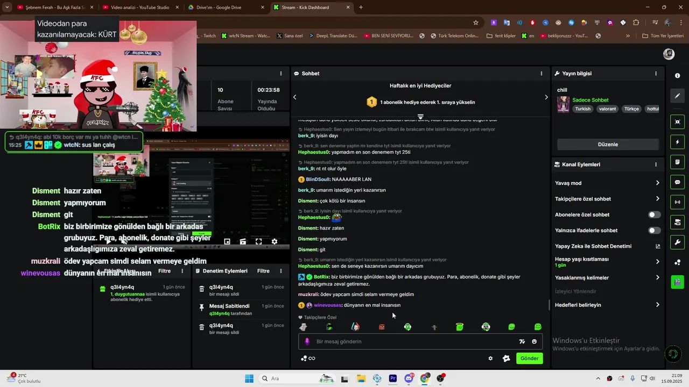This screenshot has height=387, width=689.
Task: Click the clip icon on stream preview
Action: click(243, 242)
